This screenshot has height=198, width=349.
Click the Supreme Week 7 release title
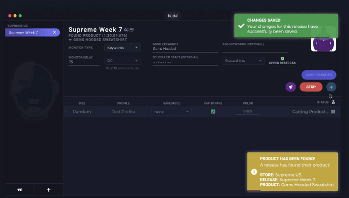95,30
